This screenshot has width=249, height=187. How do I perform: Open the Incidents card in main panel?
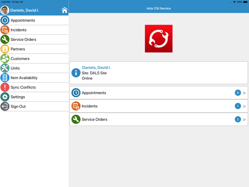click(x=159, y=106)
